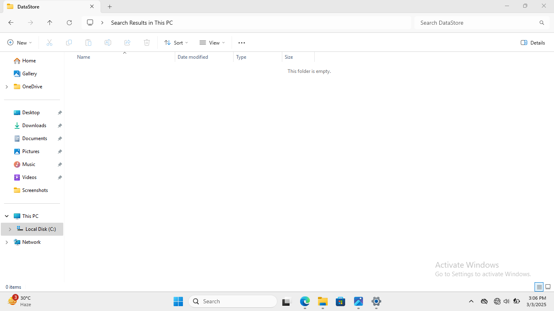Open Downloads in the sidebar
The width and height of the screenshot is (554, 311).
click(x=34, y=126)
